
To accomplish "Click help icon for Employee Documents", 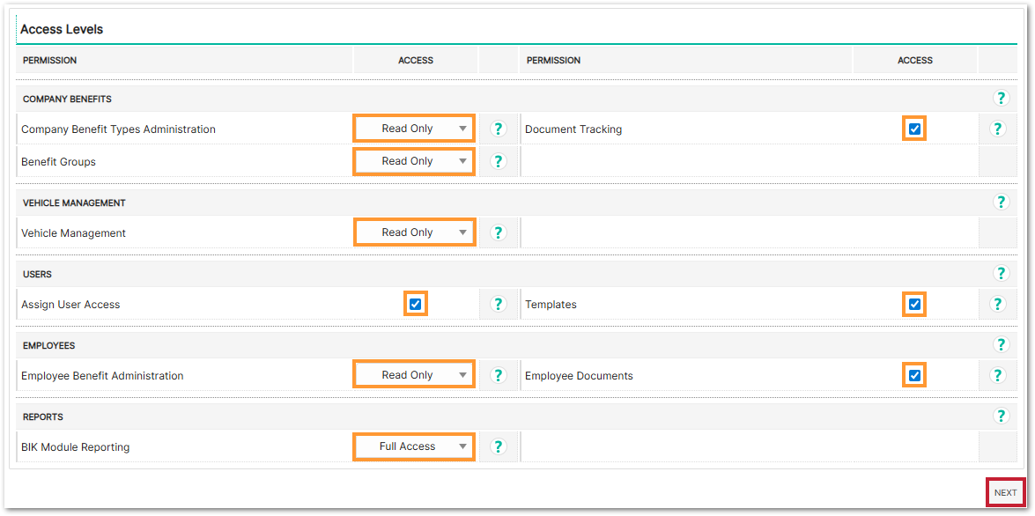I will click(x=998, y=376).
